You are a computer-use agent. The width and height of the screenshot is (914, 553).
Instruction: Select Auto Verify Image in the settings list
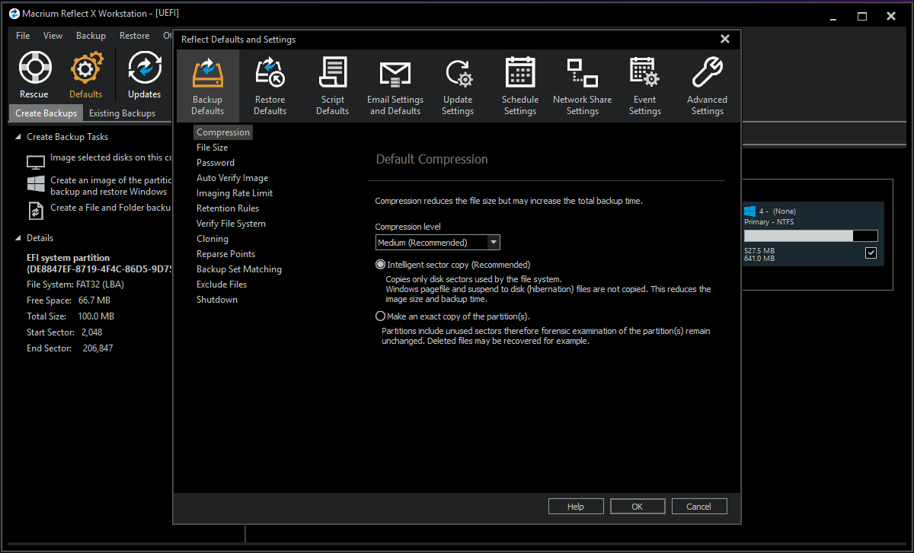pos(232,178)
